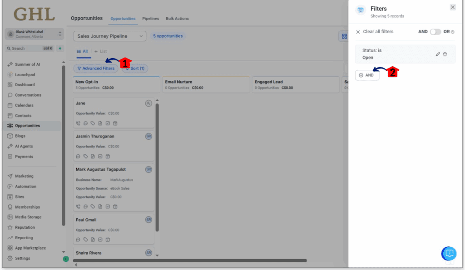Open Summer of AI in sidebar
Viewport: 465px width, 270px height.
(x=27, y=64)
